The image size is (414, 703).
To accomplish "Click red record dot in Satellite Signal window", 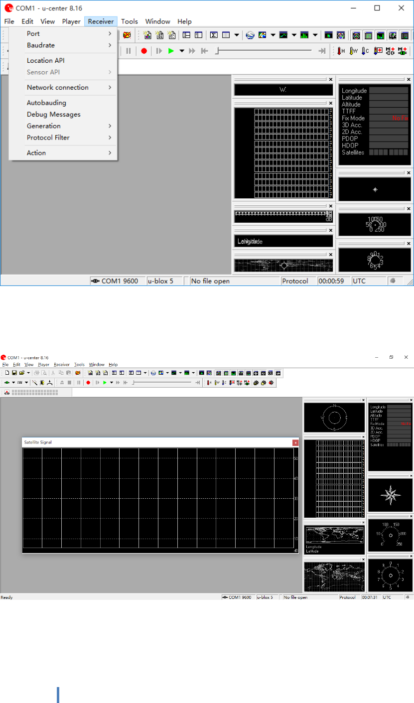I will coord(88,383).
